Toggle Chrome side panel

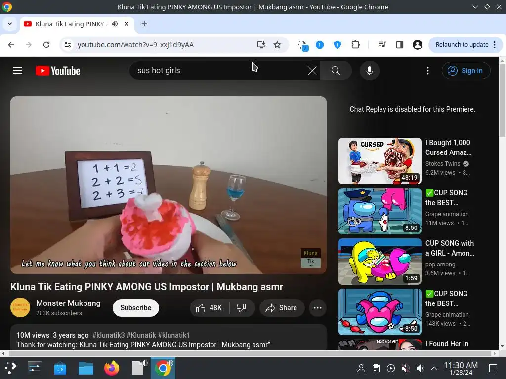pyautogui.click(x=399, y=45)
